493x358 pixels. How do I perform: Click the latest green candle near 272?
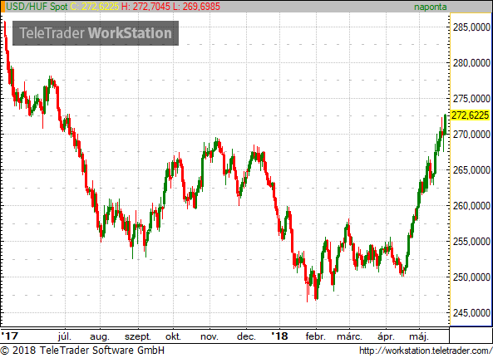click(x=446, y=125)
